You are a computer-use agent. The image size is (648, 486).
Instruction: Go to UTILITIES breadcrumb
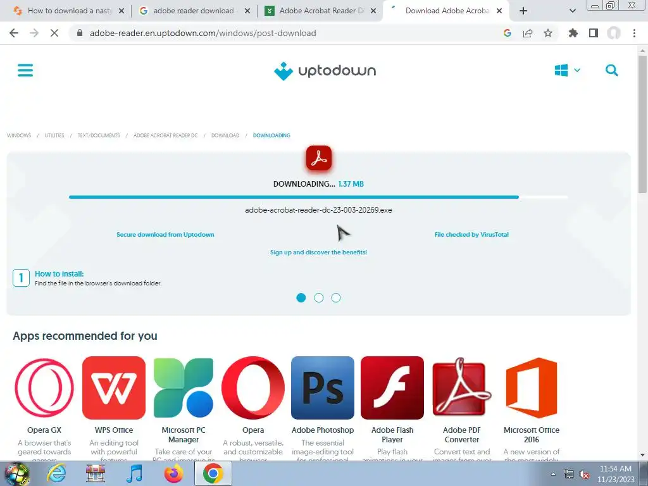coord(54,135)
